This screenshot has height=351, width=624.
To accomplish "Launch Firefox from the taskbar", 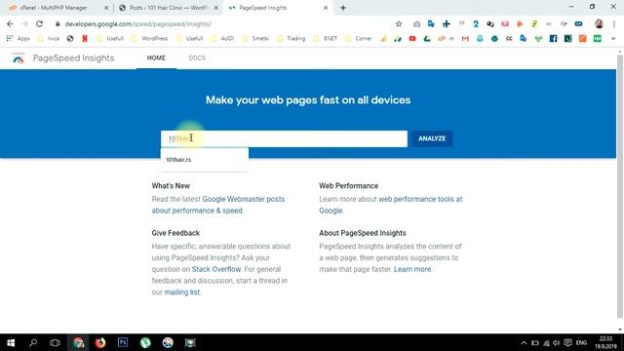I will 100,342.
